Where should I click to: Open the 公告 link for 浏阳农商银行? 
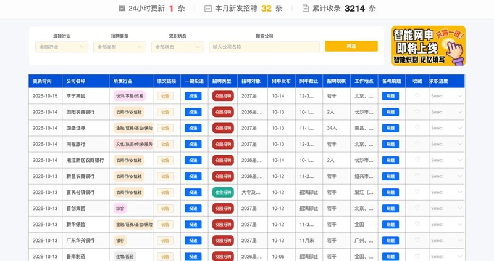[165, 112]
